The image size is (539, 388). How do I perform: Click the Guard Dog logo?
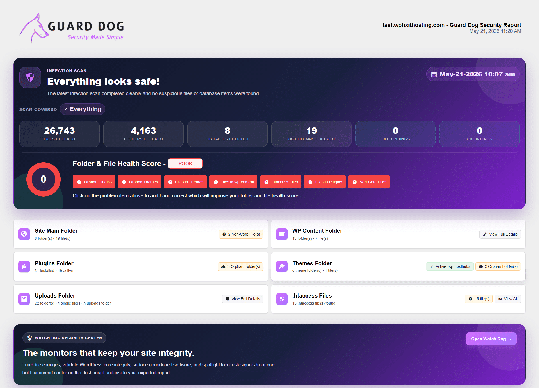(72, 28)
